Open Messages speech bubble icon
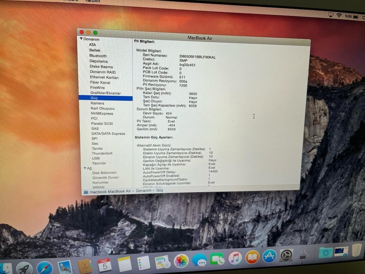The height and width of the screenshot is (274, 365). click(x=199, y=260)
